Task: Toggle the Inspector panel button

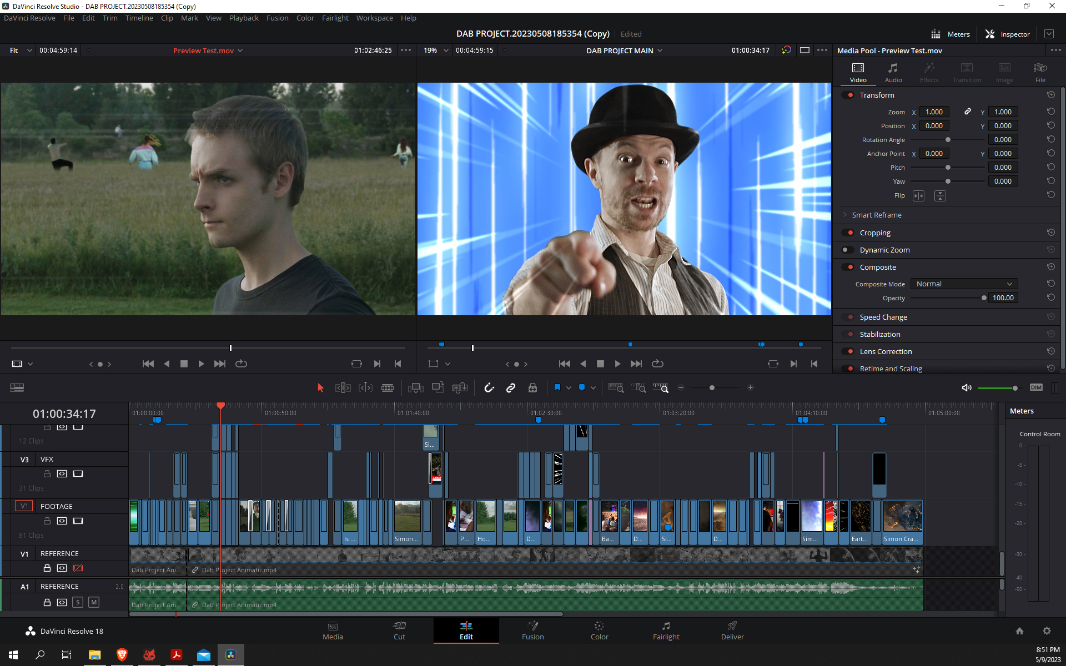Action: pos(1008,34)
